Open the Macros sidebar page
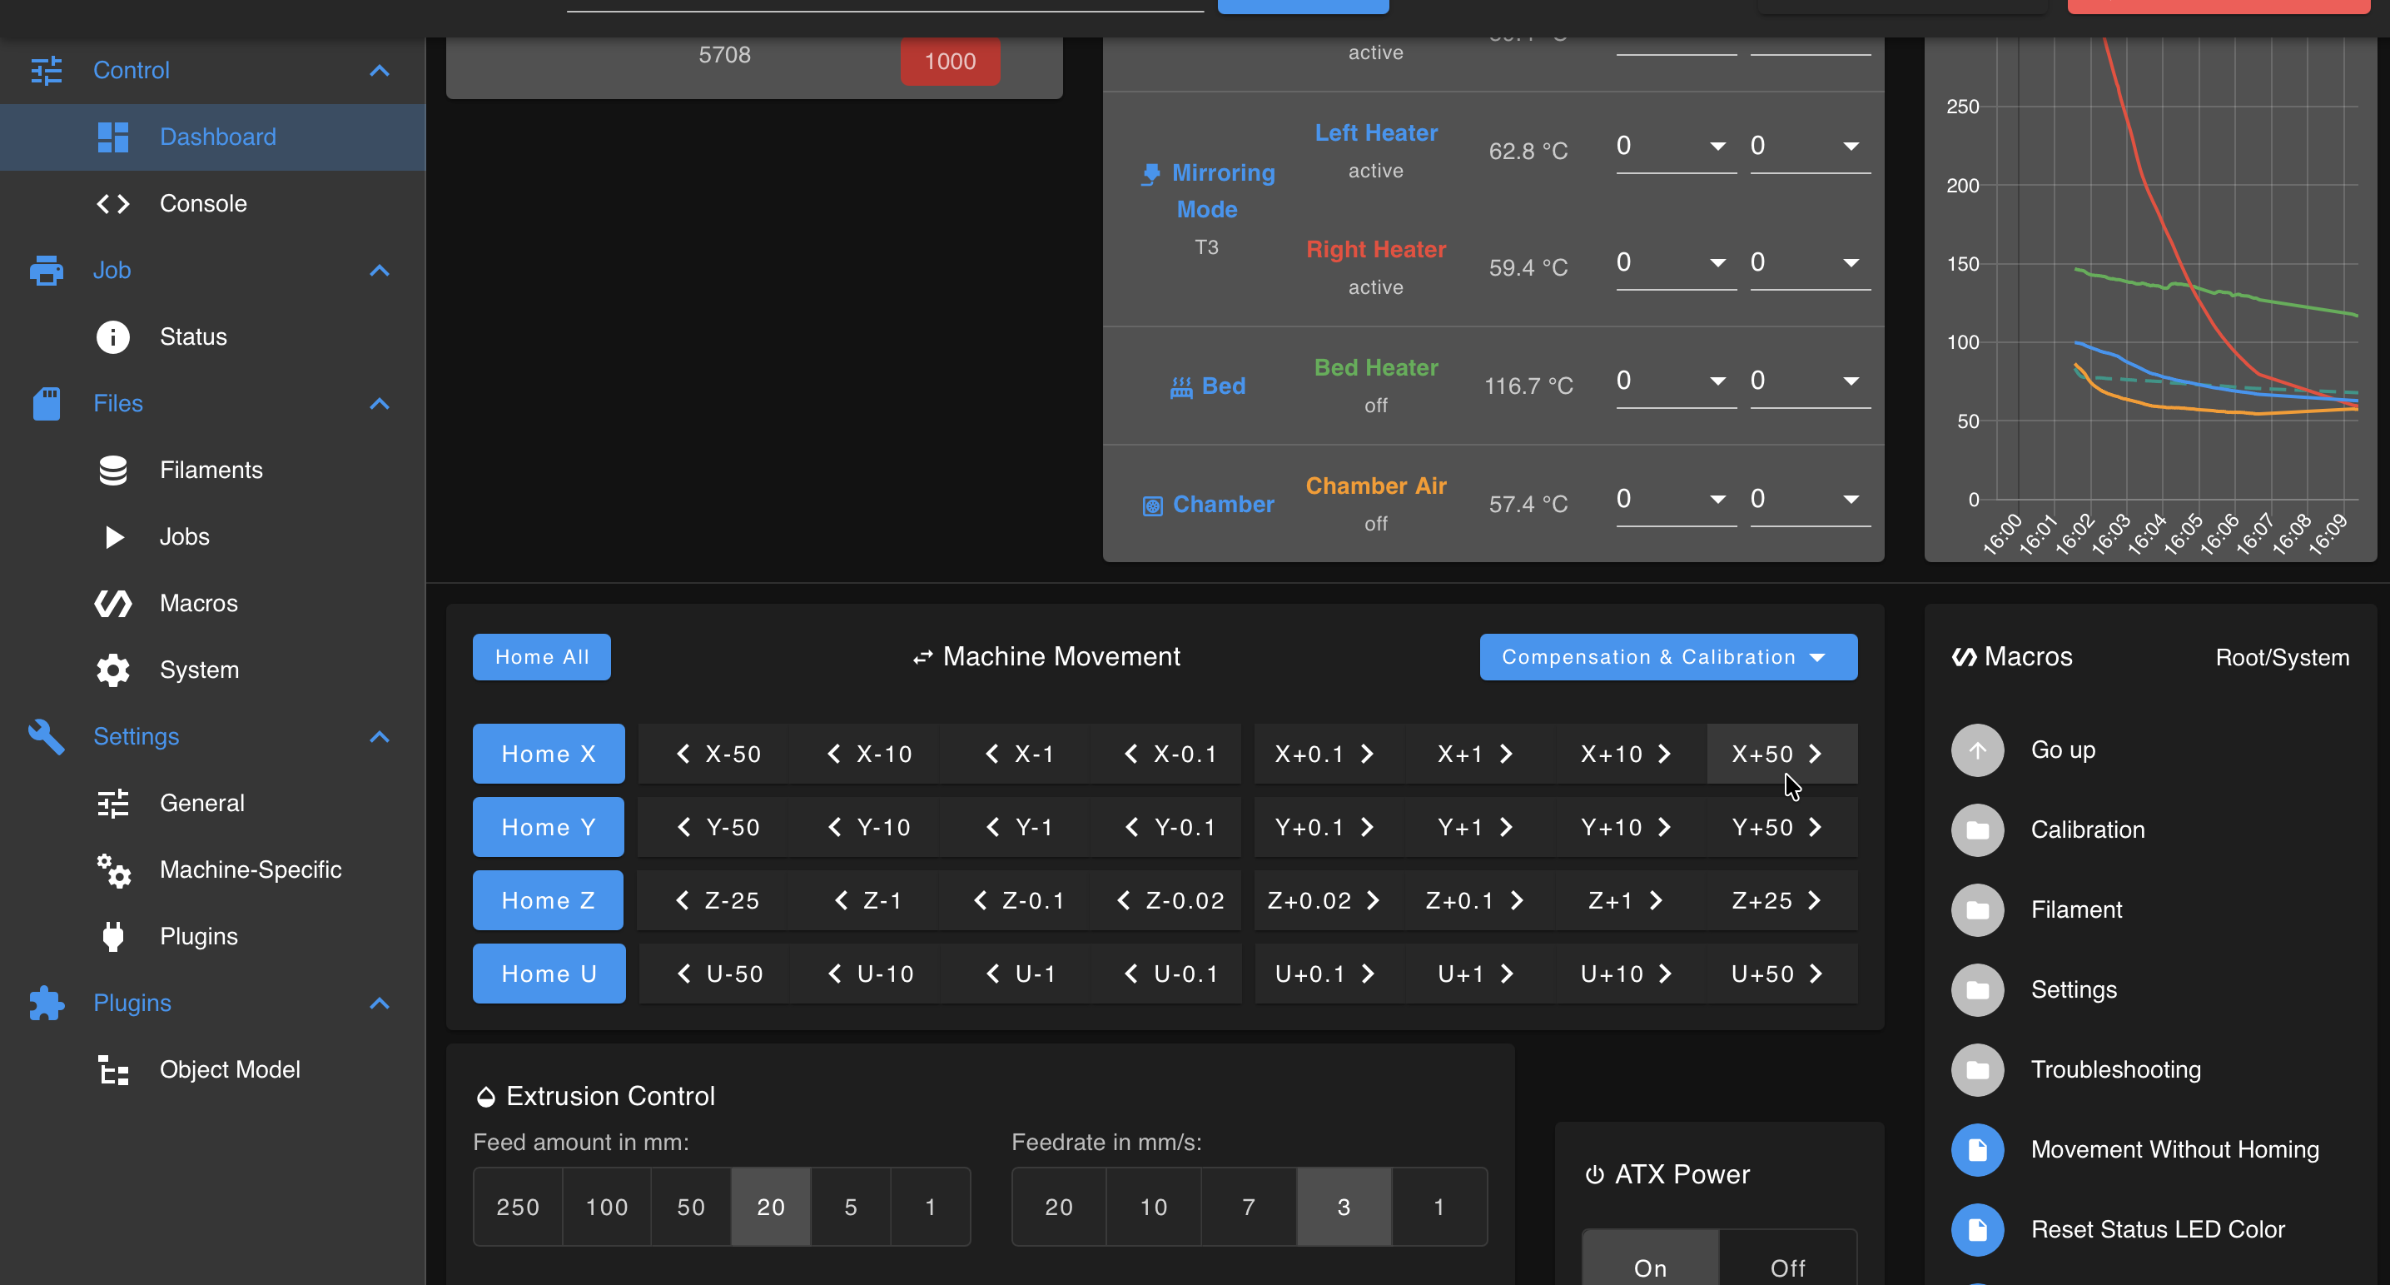Viewport: 2390px width, 1285px height. coord(212,604)
